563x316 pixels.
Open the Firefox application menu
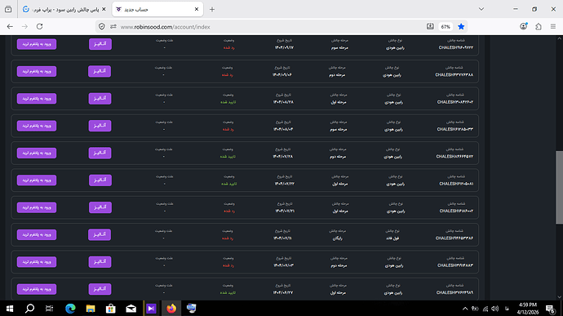(x=553, y=27)
